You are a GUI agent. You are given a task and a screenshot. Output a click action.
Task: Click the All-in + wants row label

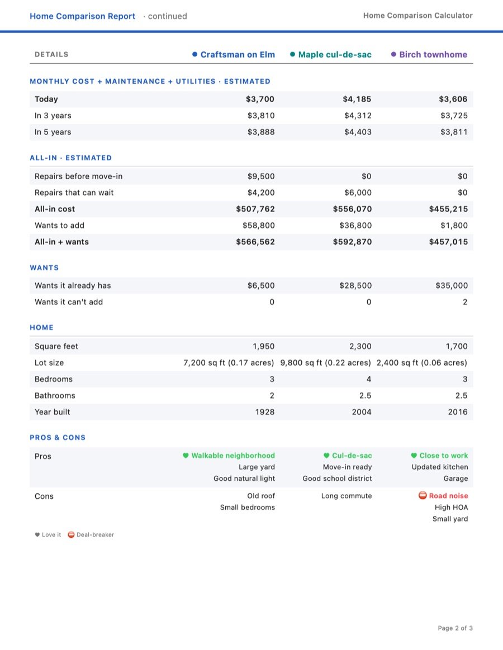click(x=61, y=242)
